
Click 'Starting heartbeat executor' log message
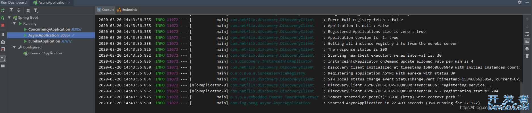click(x=384, y=56)
